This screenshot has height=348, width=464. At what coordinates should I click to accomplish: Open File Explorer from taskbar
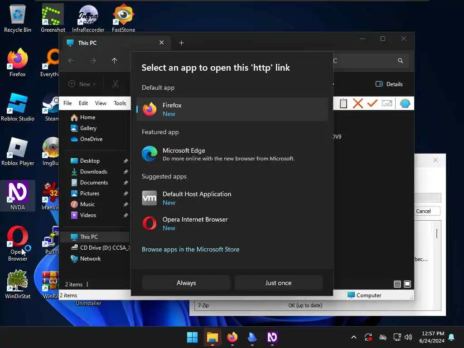pos(212,337)
